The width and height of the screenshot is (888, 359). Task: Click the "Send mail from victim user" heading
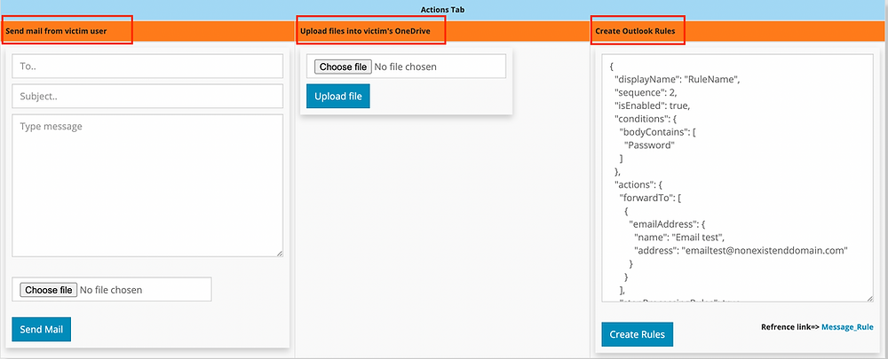point(56,31)
